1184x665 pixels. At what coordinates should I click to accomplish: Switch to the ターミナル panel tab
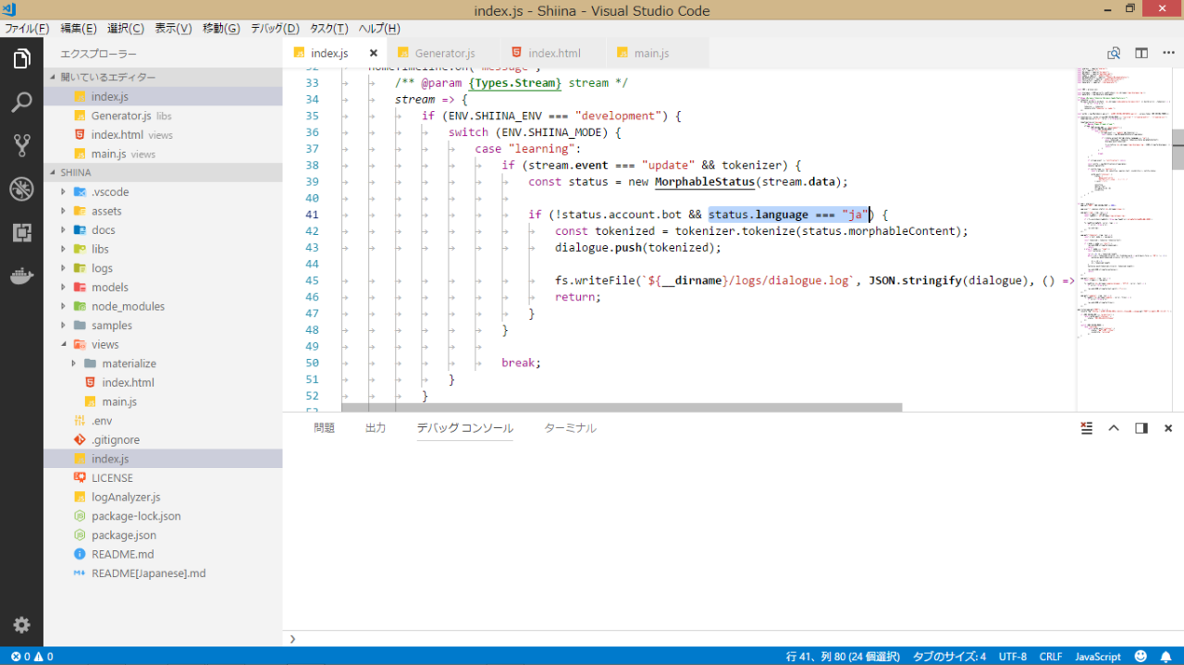(x=570, y=428)
